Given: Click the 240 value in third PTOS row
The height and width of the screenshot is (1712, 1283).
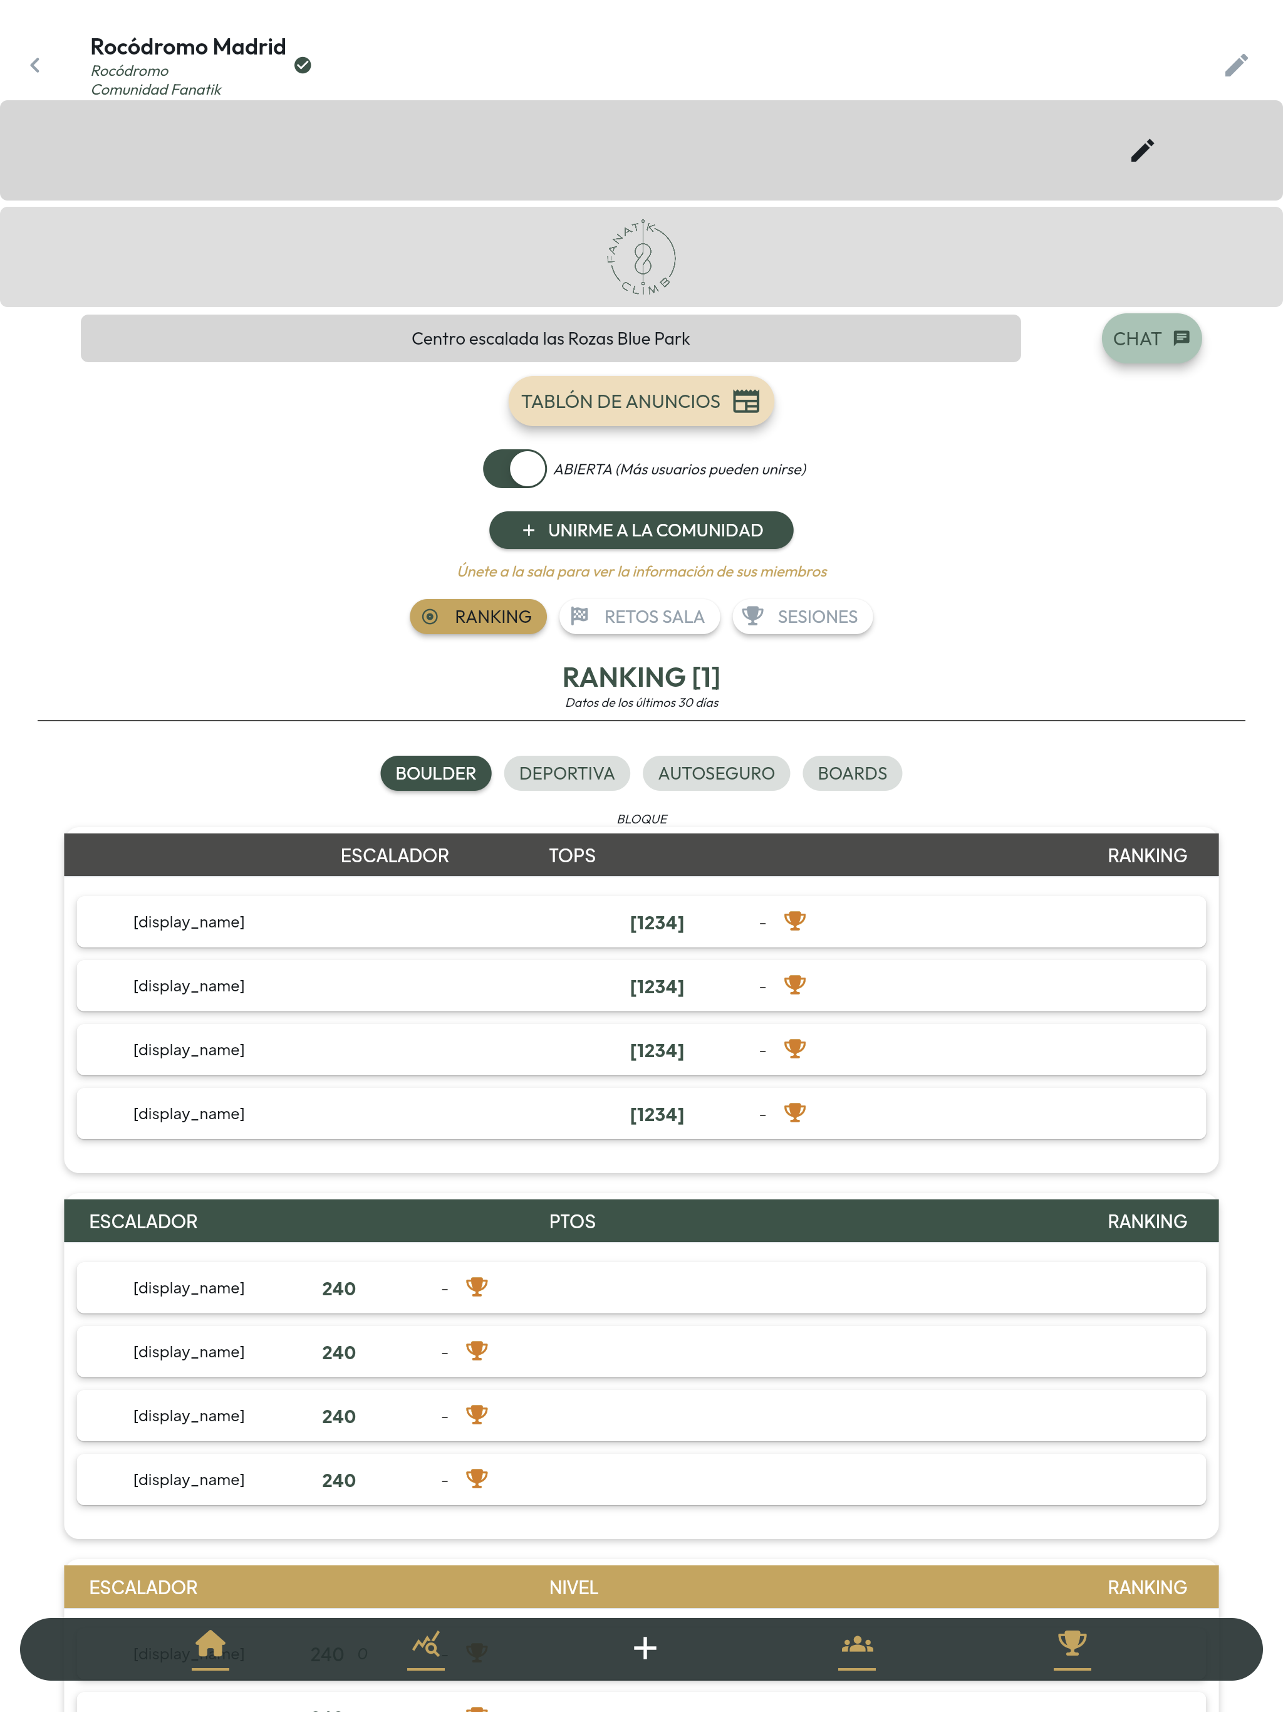Looking at the screenshot, I should 339,1416.
